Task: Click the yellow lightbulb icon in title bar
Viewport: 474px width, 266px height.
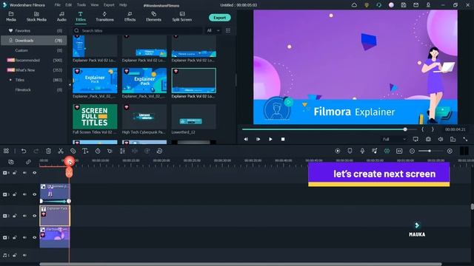Action: 367,5
